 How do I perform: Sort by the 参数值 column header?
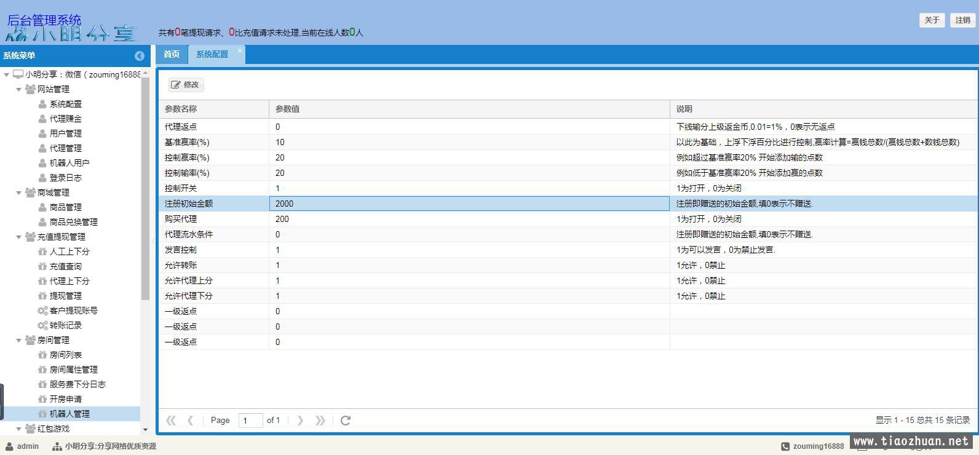click(x=469, y=109)
